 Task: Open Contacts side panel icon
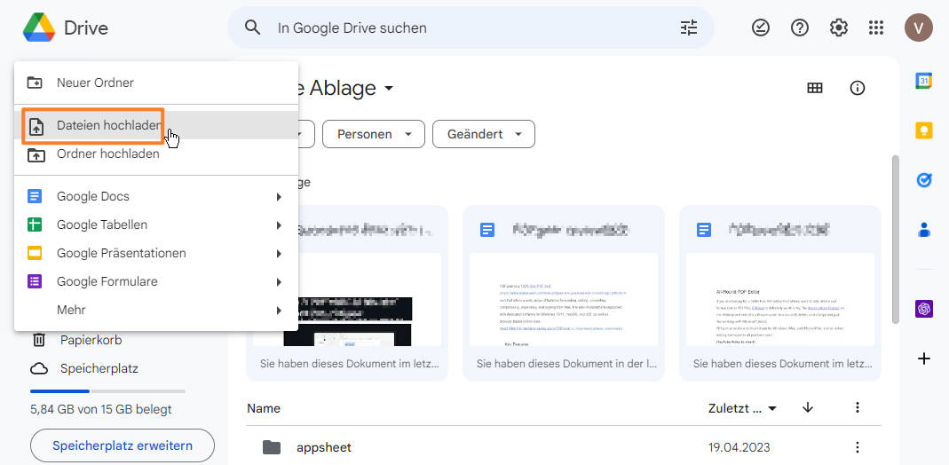(923, 230)
